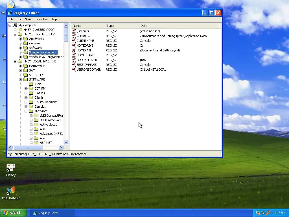Click the string icon next to APPDATA
This screenshot has width=289, height=217.
click(74, 36)
